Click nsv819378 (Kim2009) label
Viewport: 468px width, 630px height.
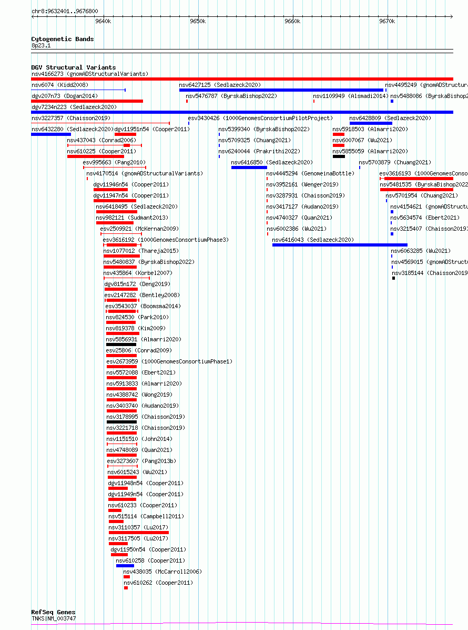click(136, 328)
